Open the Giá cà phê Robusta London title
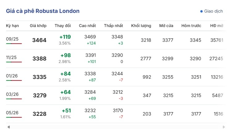The width and height of the screenshot is (240, 129). click(x=43, y=11)
